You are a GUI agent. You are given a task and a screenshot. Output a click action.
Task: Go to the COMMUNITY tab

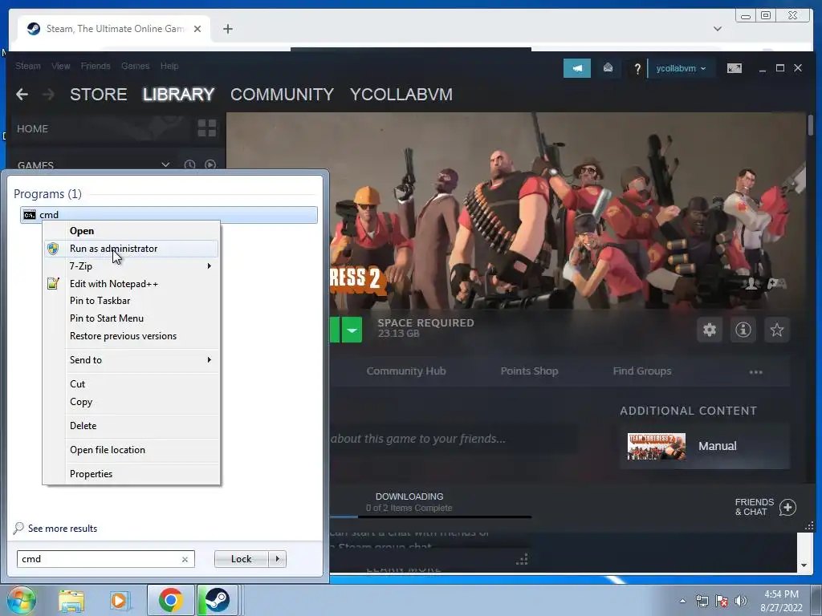coord(282,95)
